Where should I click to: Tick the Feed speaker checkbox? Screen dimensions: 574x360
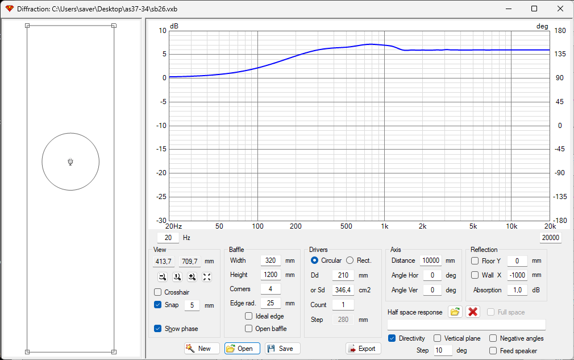[493, 350]
